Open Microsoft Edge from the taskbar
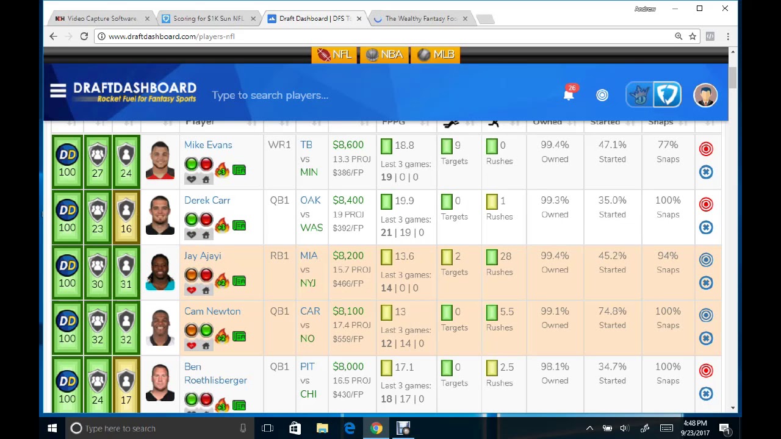The height and width of the screenshot is (439, 781). pos(350,429)
